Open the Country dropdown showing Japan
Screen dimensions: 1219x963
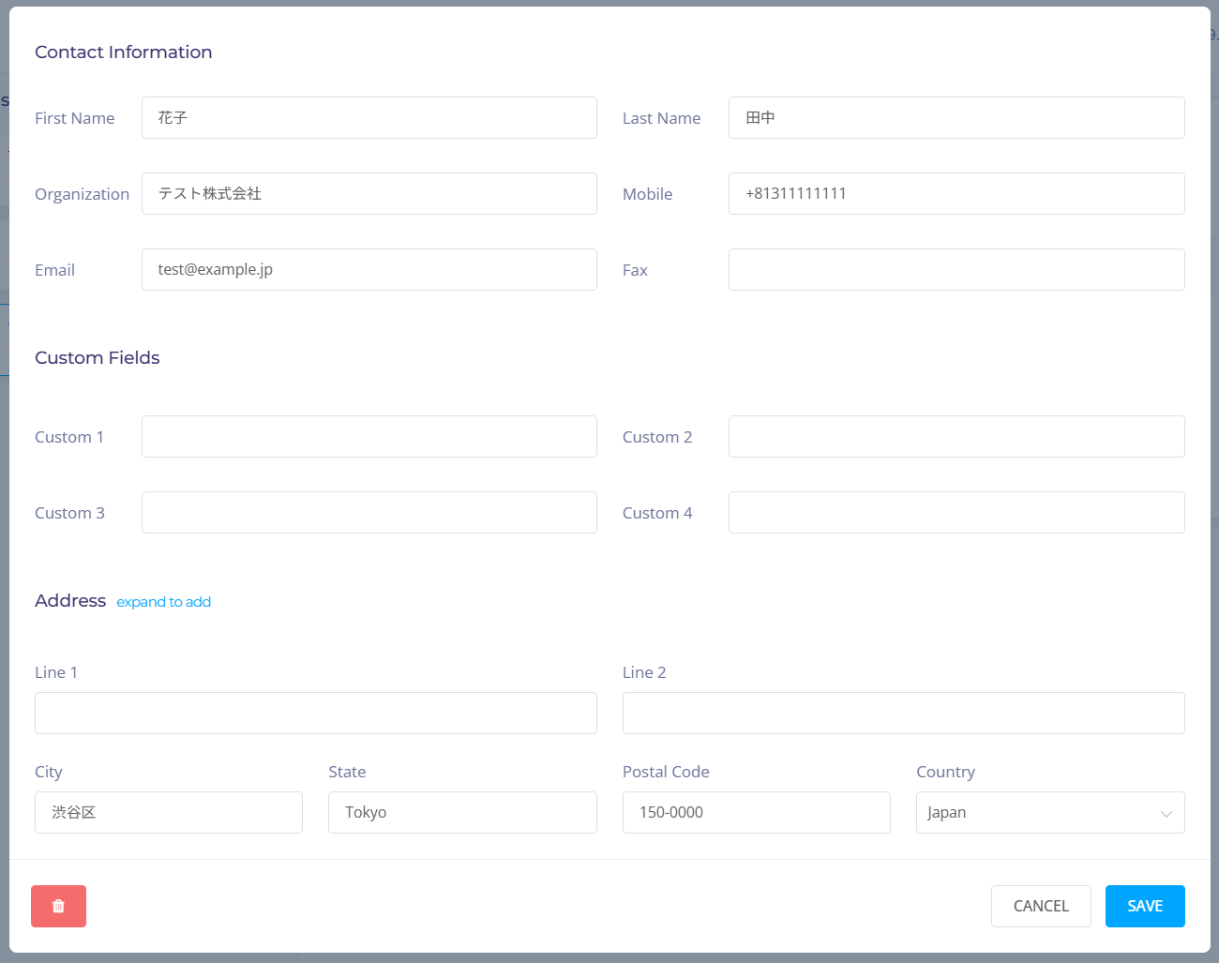click(1050, 812)
